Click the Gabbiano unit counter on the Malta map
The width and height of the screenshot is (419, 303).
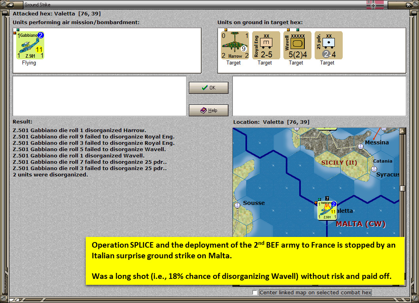(327, 210)
